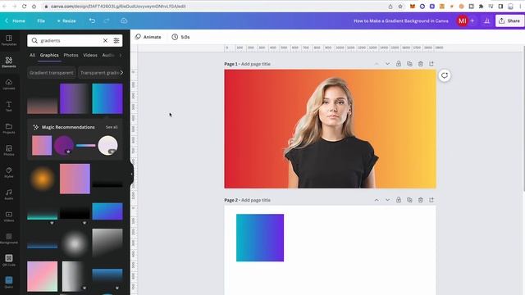Select the teal-to-purple gradient result thumbnail
This screenshot has height=295, width=525.
pyautogui.click(x=107, y=98)
